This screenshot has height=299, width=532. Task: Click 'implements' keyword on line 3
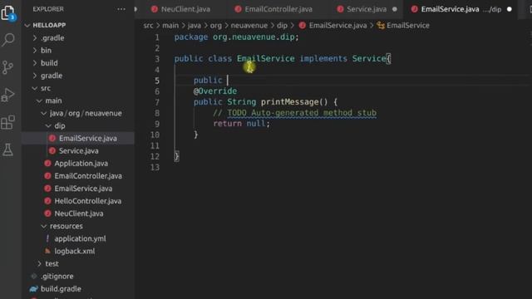click(x=323, y=59)
